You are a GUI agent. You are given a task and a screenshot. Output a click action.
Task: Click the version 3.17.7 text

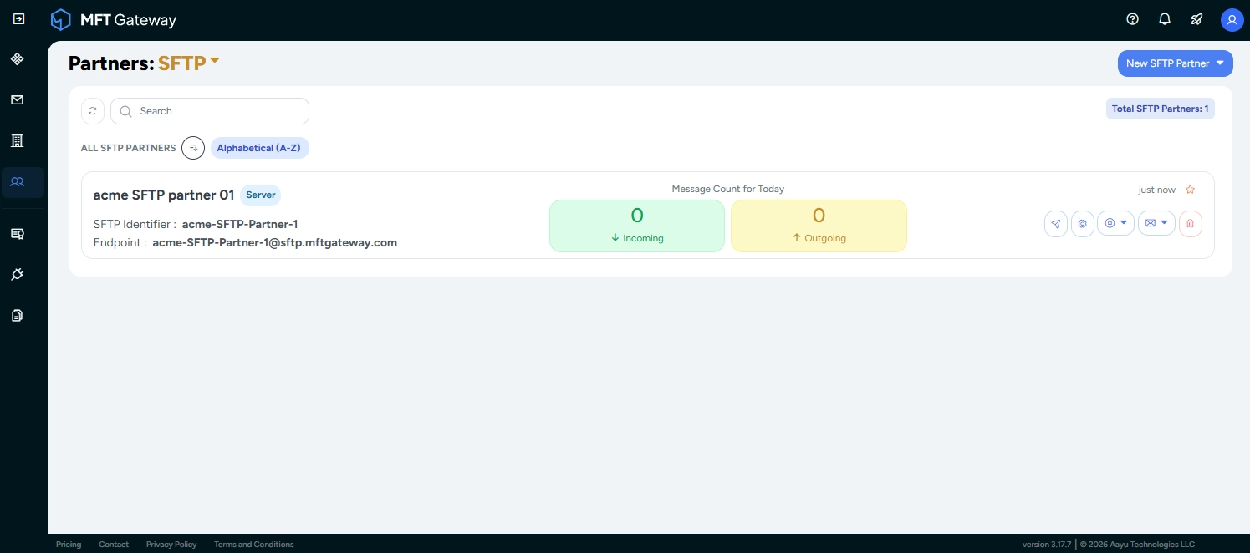1047,545
